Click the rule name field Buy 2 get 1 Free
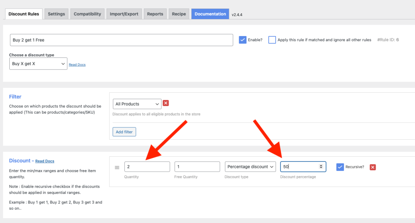The image size is (415, 223). pos(121,40)
